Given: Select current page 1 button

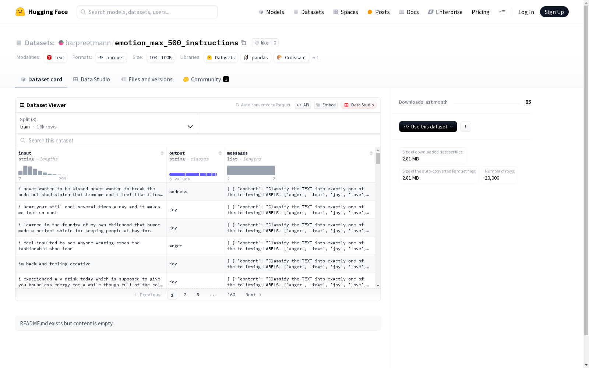Looking at the screenshot, I should tap(172, 295).
